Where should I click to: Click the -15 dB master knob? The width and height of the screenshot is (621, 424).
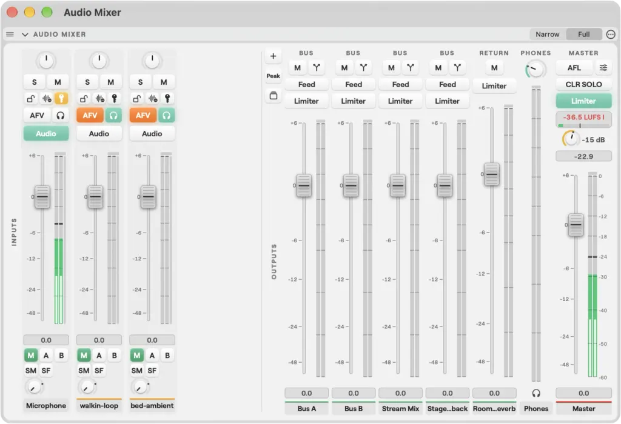[571, 139]
